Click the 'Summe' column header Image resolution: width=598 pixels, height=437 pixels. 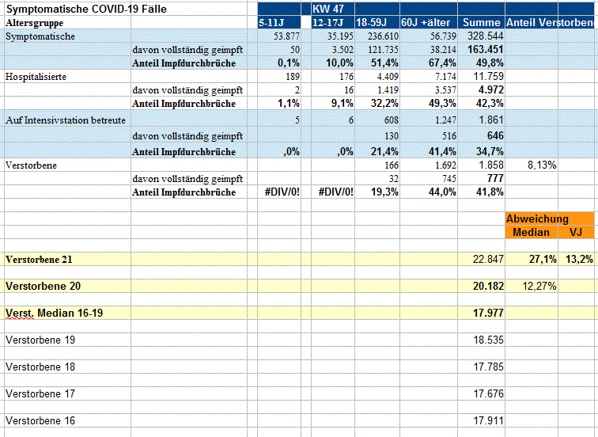[481, 23]
